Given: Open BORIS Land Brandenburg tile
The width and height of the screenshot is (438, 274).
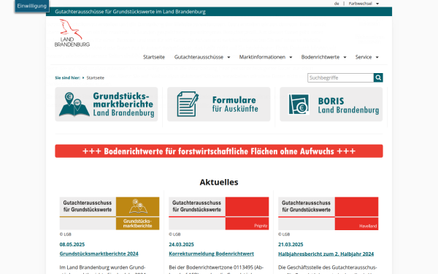Looking at the screenshot, I should coord(331,104).
